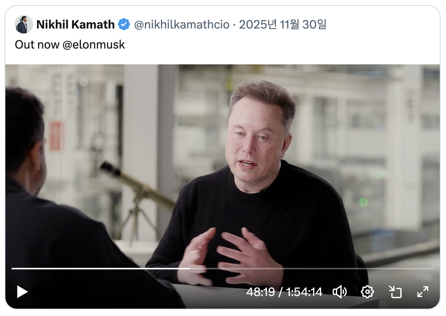The height and width of the screenshot is (316, 446).
Task: Open the tweet's 2025년 11월 30일 timestamp
Action: (282, 25)
